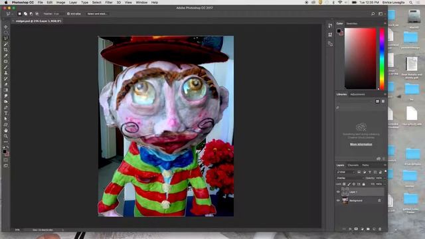This screenshot has width=425, height=239.
Task: Open the layer filter Kind dropdown
Action: (345, 172)
